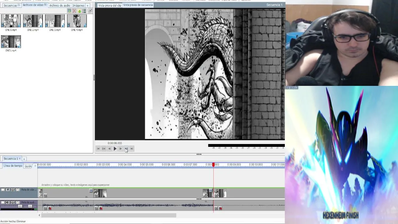Toggle the third video track header button

[13, 190]
